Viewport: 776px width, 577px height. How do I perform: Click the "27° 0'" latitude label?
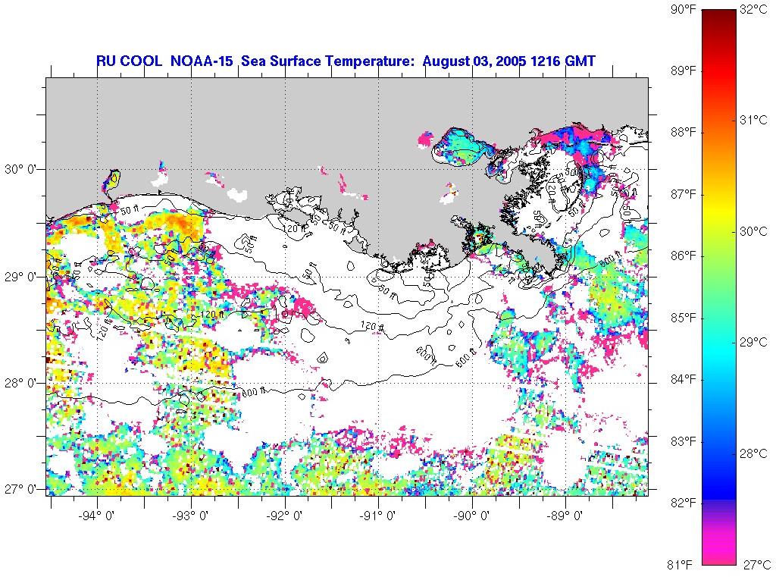[x=20, y=490]
